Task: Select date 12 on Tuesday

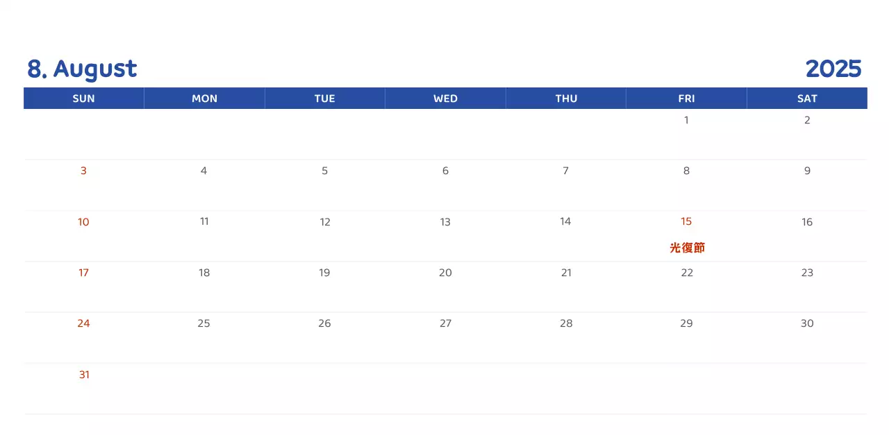Action: coord(324,222)
